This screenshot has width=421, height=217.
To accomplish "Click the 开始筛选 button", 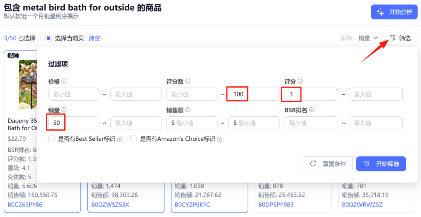I will pos(381,164).
